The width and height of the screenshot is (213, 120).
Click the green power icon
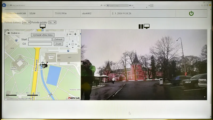click(191, 13)
